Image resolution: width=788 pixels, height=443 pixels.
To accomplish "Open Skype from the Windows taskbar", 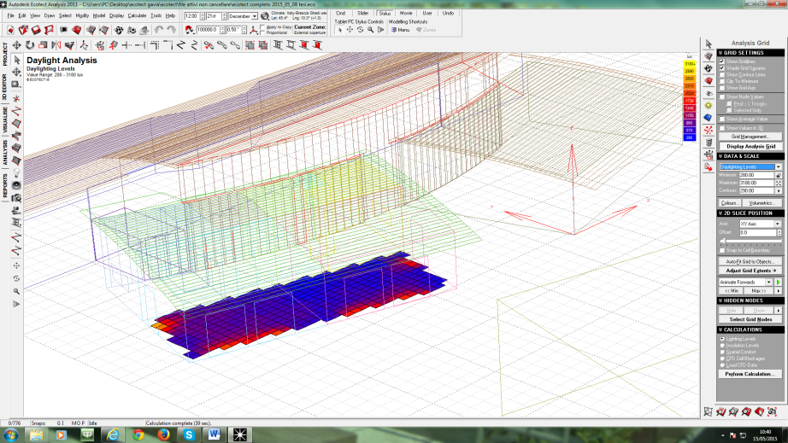I will [189, 434].
